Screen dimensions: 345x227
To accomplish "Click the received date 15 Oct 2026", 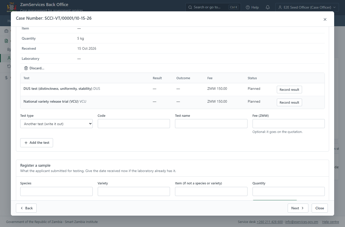I will 87,48.
